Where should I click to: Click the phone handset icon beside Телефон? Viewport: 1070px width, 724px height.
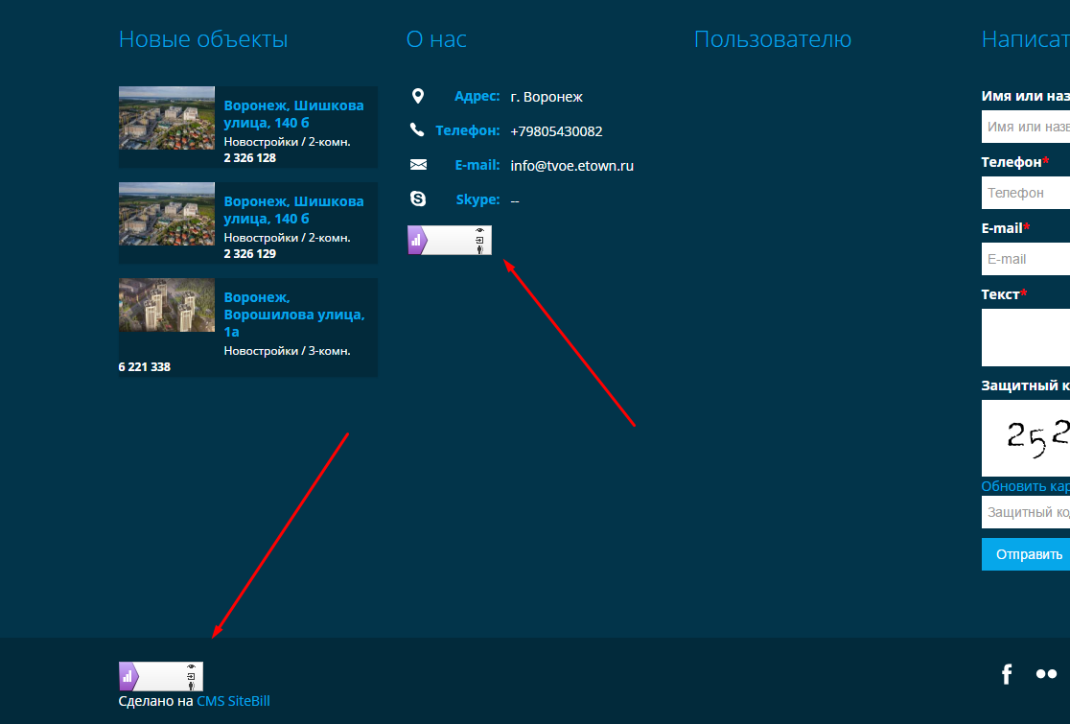pos(417,130)
